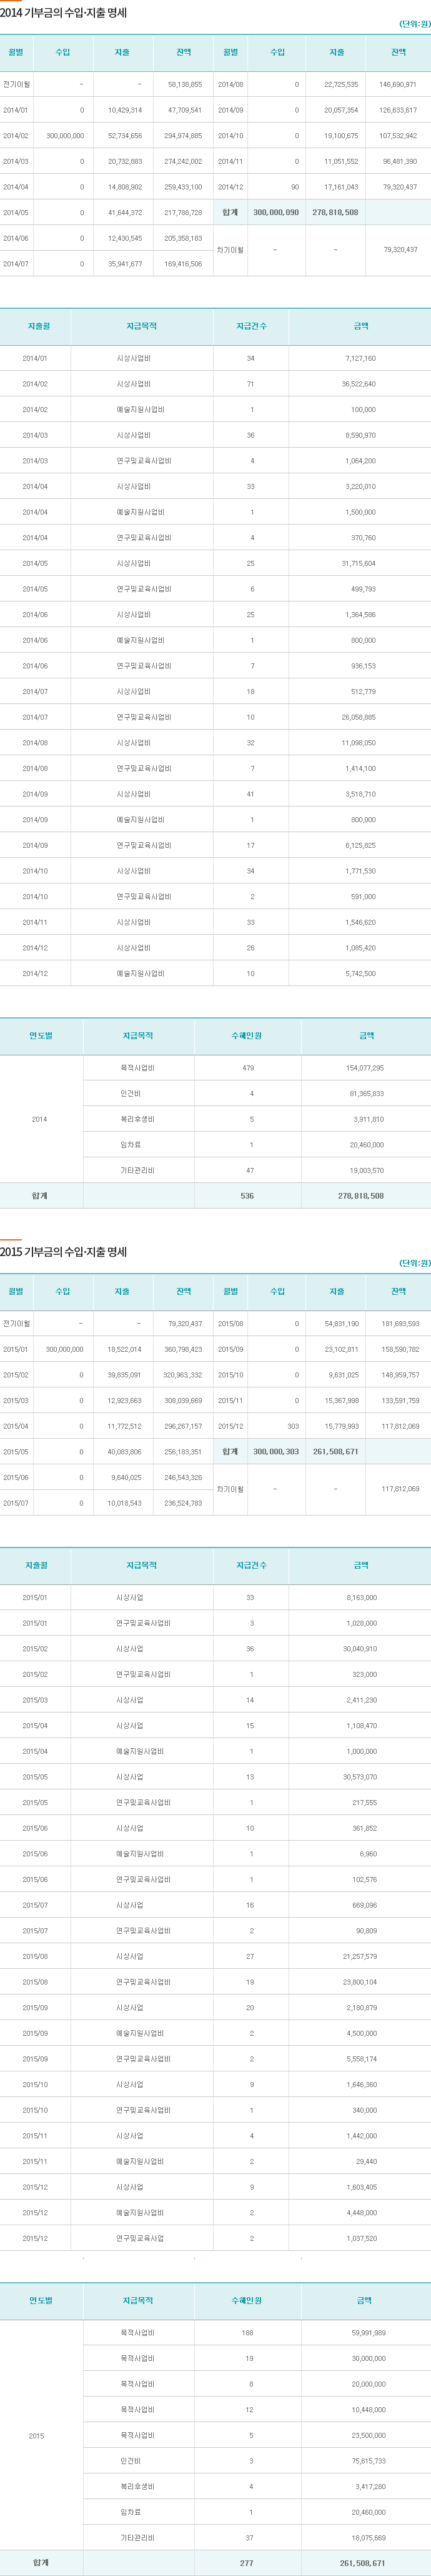Click the 2015 total income 300,000,303
This screenshot has width=431, height=2576.
click(x=276, y=1452)
